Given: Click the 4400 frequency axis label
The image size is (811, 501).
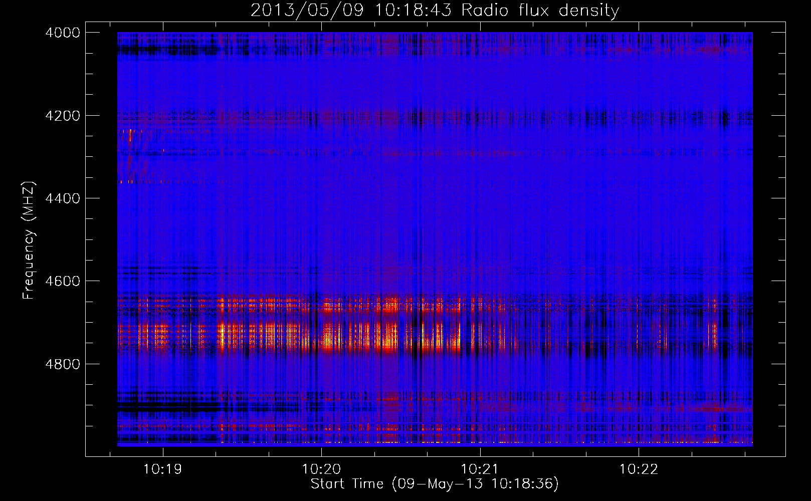Looking at the screenshot, I should 63,198.
